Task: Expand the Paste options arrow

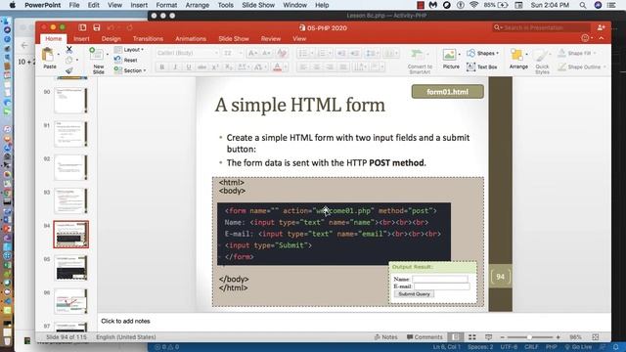Action: pyautogui.click(x=59, y=55)
